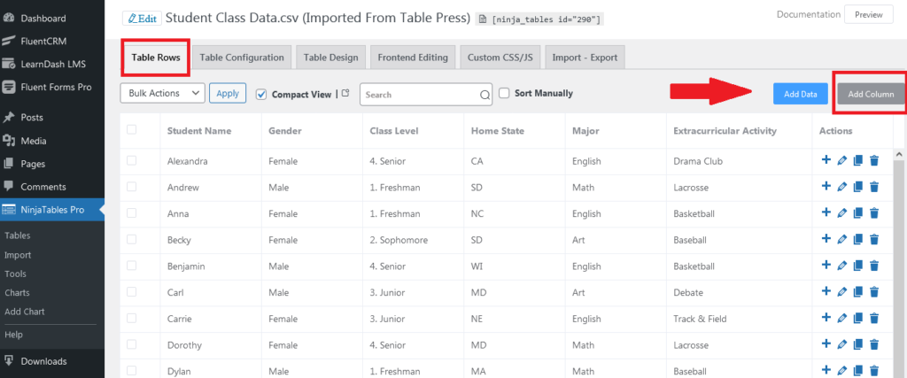The width and height of the screenshot is (907, 378).
Task: Click the blue Add Data button
Action: [801, 94]
